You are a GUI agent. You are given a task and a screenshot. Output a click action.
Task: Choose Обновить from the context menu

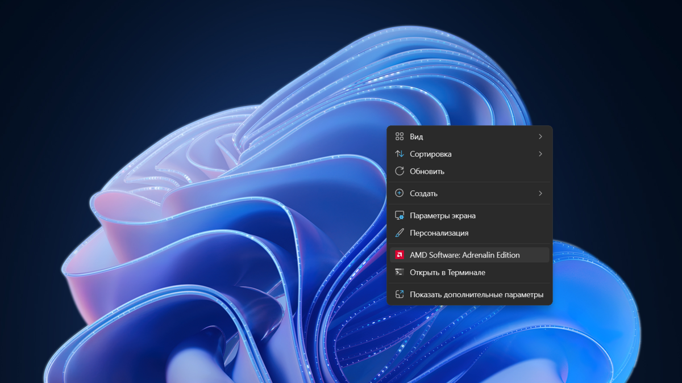point(469,171)
